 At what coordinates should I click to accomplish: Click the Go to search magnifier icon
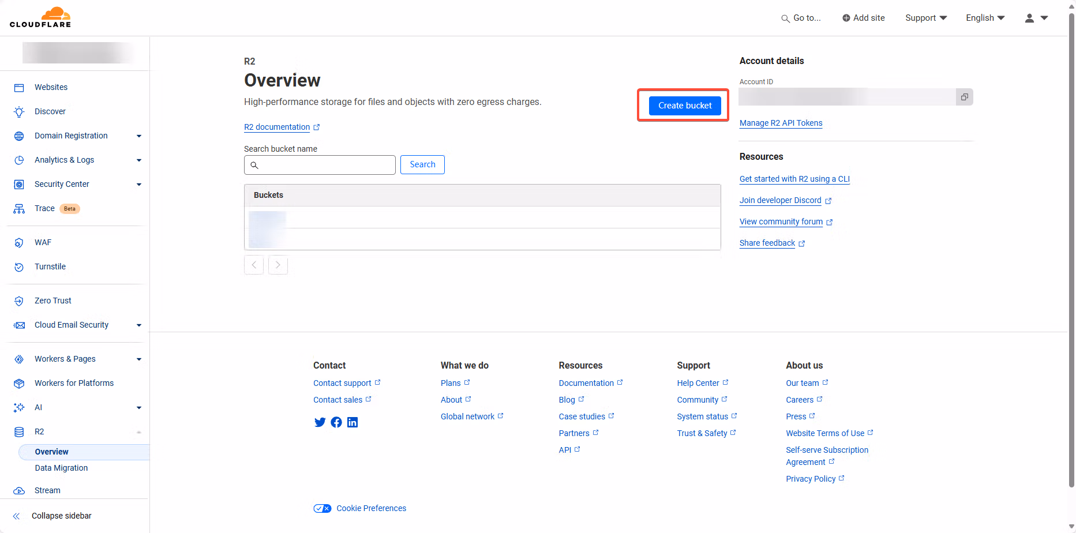click(x=785, y=18)
